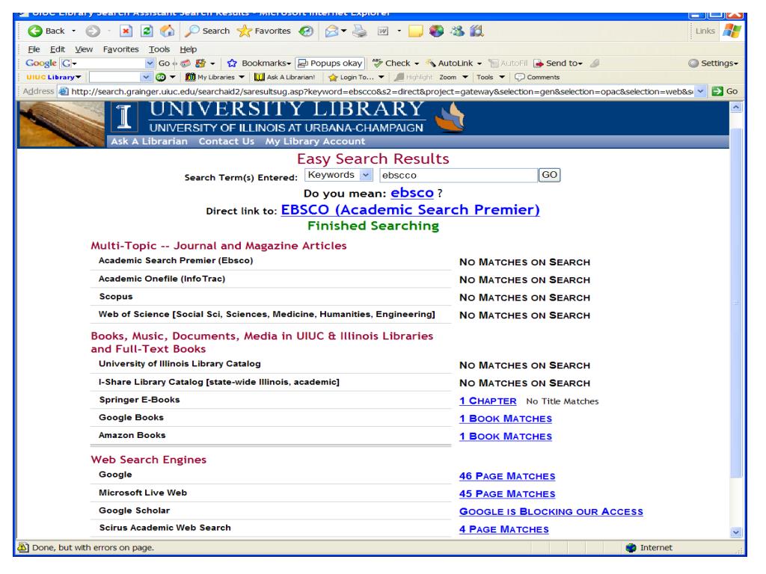Click Ask A Librarian! toolbar button
This screenshot has height=574, width=766.
(284, 77)
